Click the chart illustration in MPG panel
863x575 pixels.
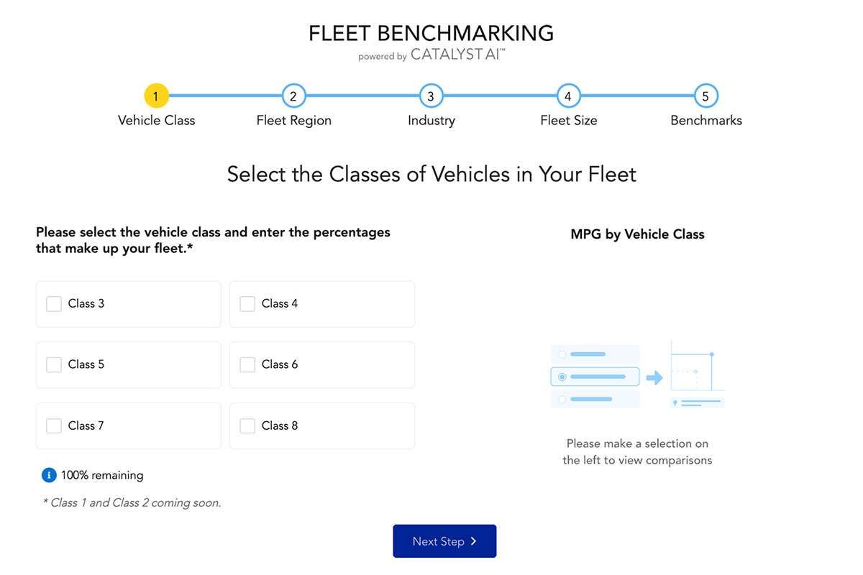(637, 374)
